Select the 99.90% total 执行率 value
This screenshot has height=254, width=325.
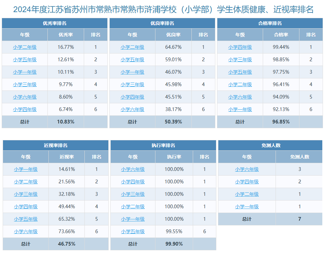pos(174,244)
